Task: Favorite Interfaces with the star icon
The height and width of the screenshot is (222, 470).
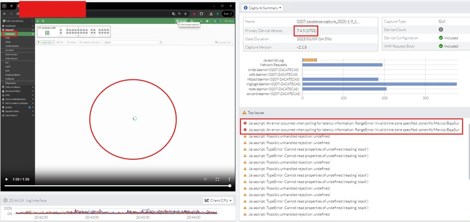Action: pos(33,34)
